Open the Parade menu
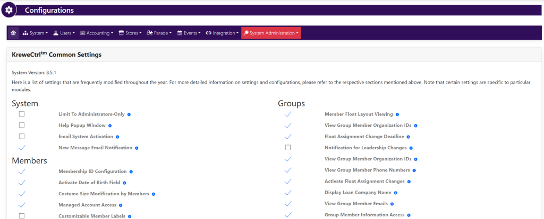 159,33
